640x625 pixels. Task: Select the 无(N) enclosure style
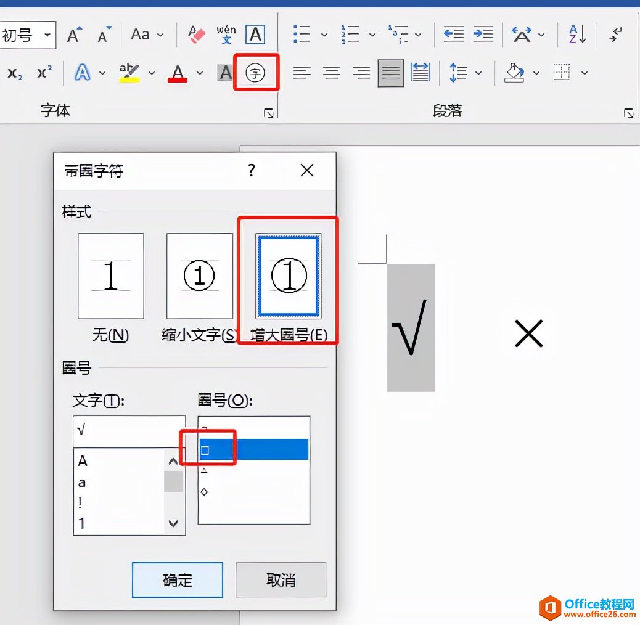(110, 276)
